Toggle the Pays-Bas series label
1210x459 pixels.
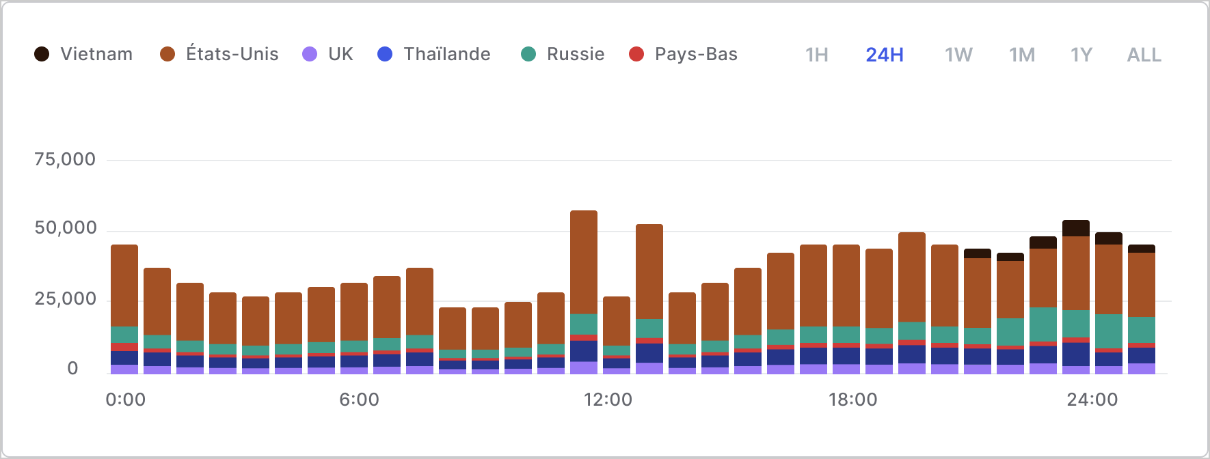696,54
